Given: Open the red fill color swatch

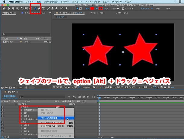Looking at the screenshot, I should (92, 8).
